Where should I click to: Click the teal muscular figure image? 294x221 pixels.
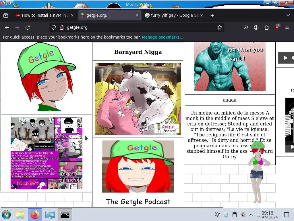click(229, 66)
